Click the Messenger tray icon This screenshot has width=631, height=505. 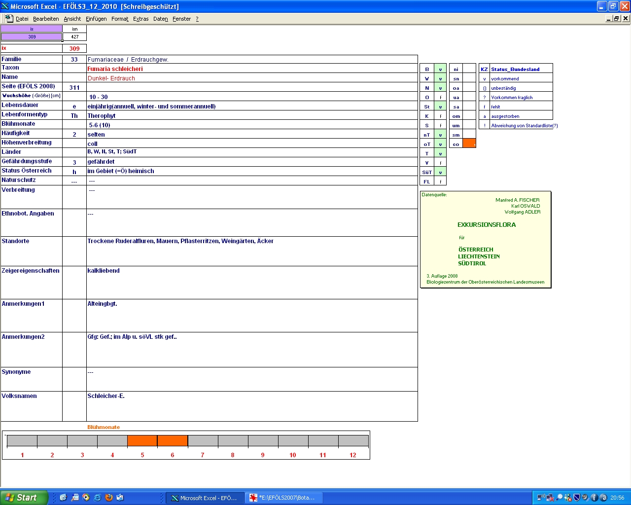[x=568, y=498]
